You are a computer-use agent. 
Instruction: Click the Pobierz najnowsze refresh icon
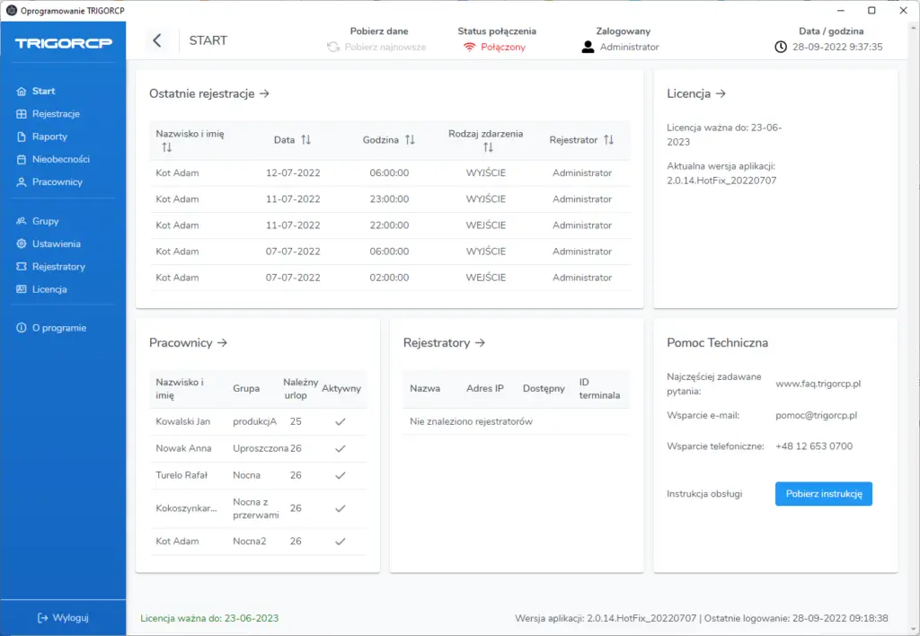click(333, 47)
